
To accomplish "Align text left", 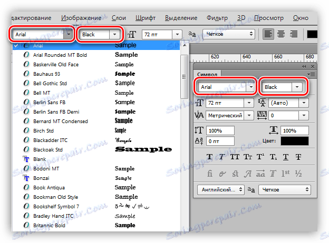I will (268, 34).
